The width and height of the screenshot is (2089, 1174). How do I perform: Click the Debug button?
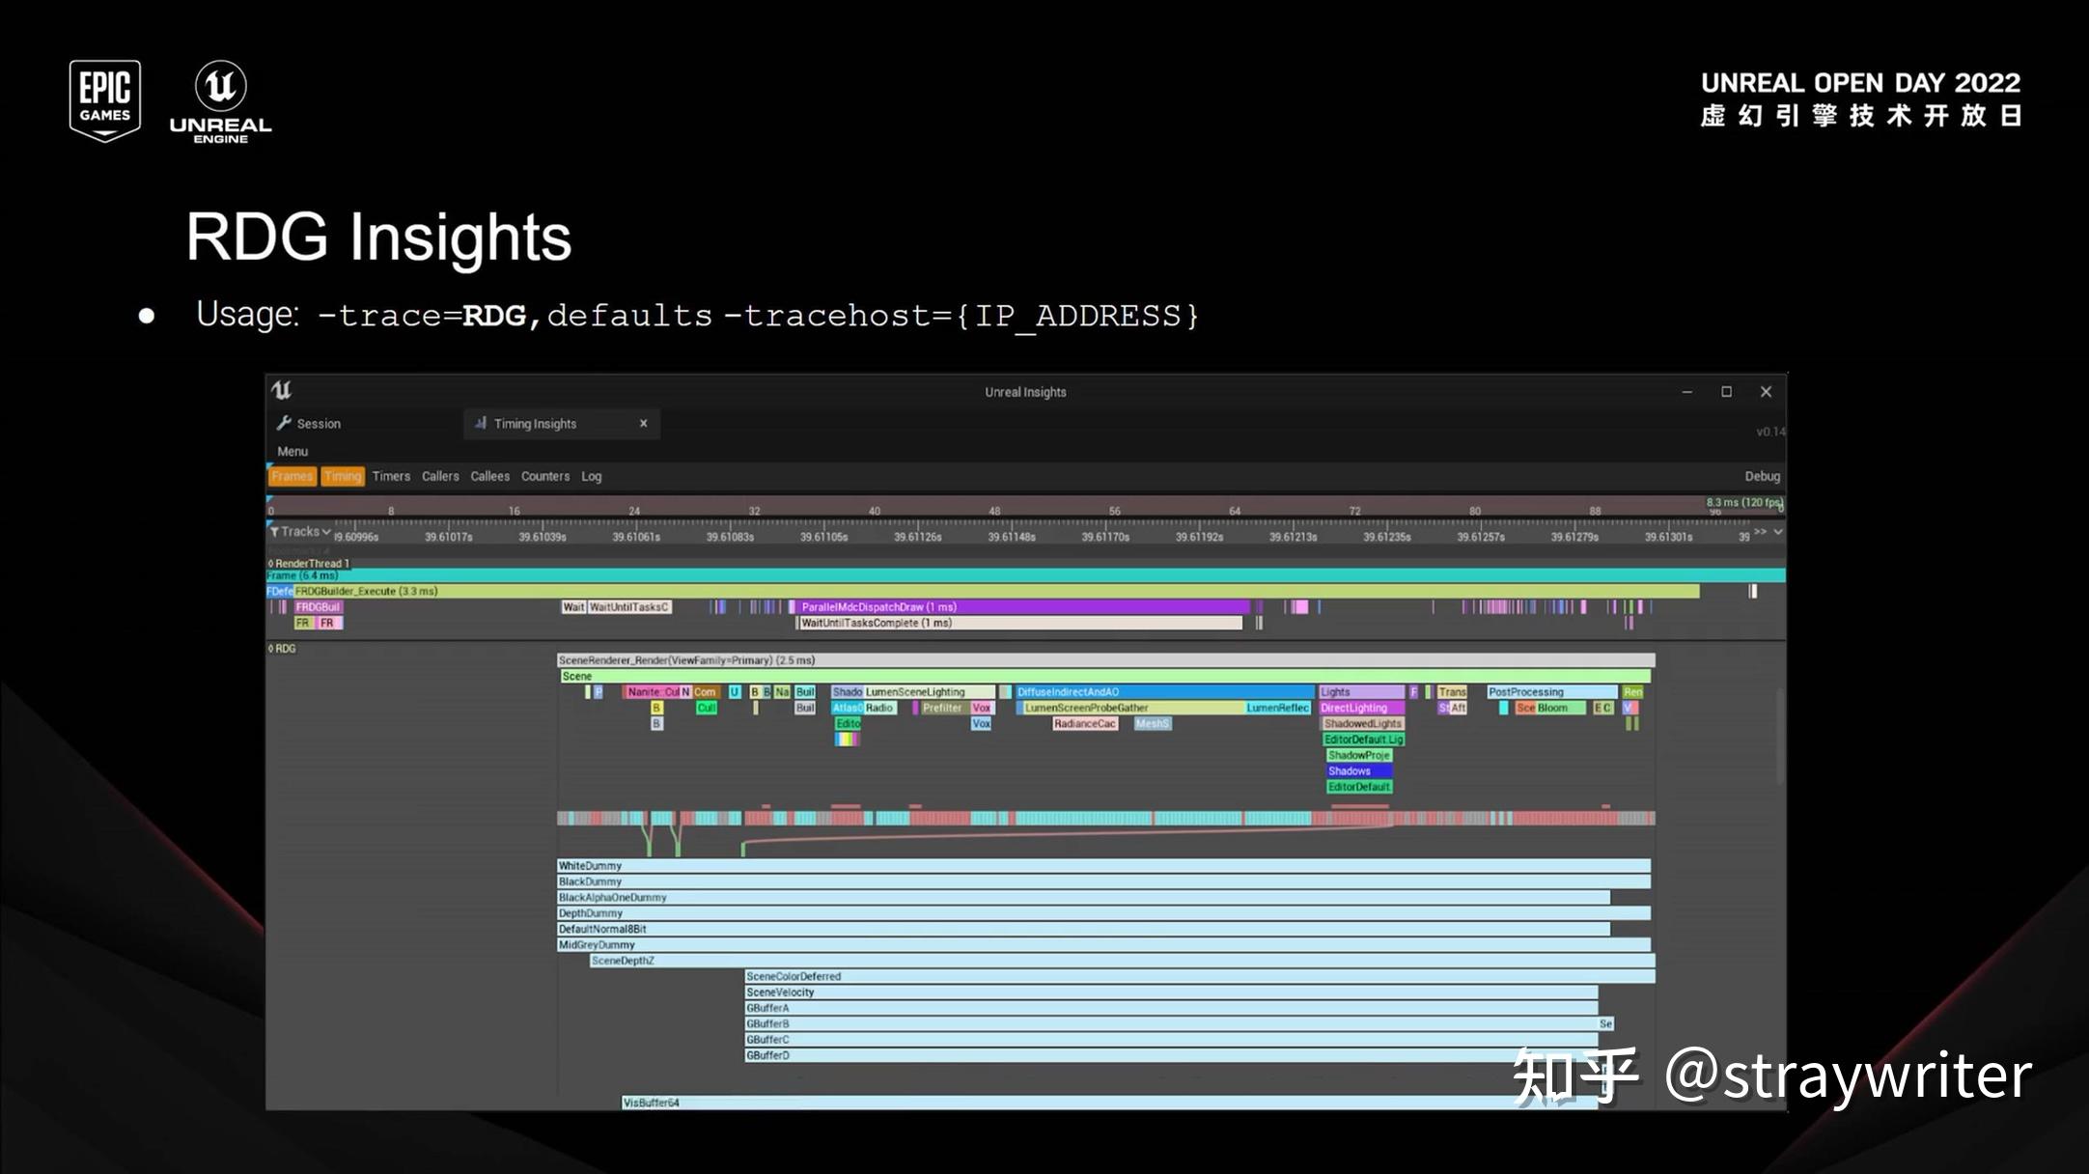(x=1762, y=476)
